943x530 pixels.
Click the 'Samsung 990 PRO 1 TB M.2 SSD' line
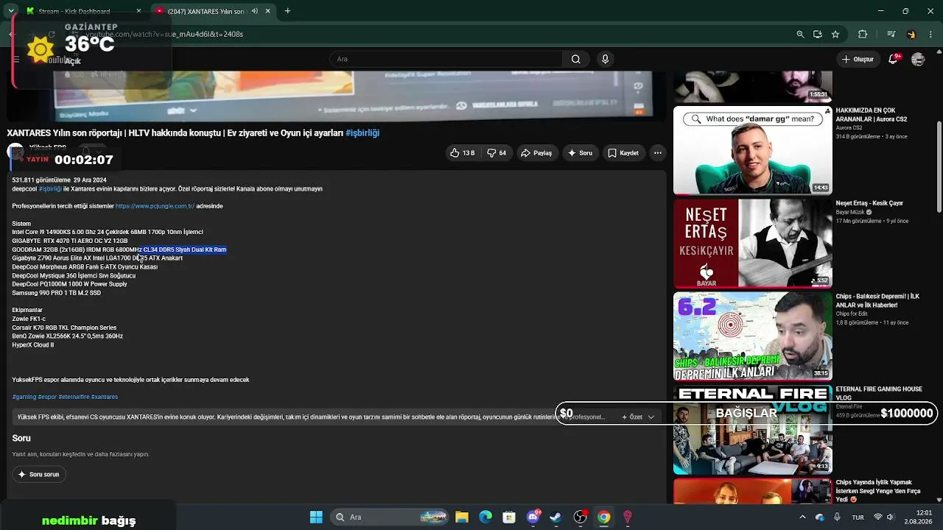click(x=56, y=293)
